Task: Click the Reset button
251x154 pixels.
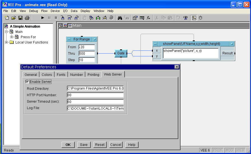Action: tap(100, 145)
